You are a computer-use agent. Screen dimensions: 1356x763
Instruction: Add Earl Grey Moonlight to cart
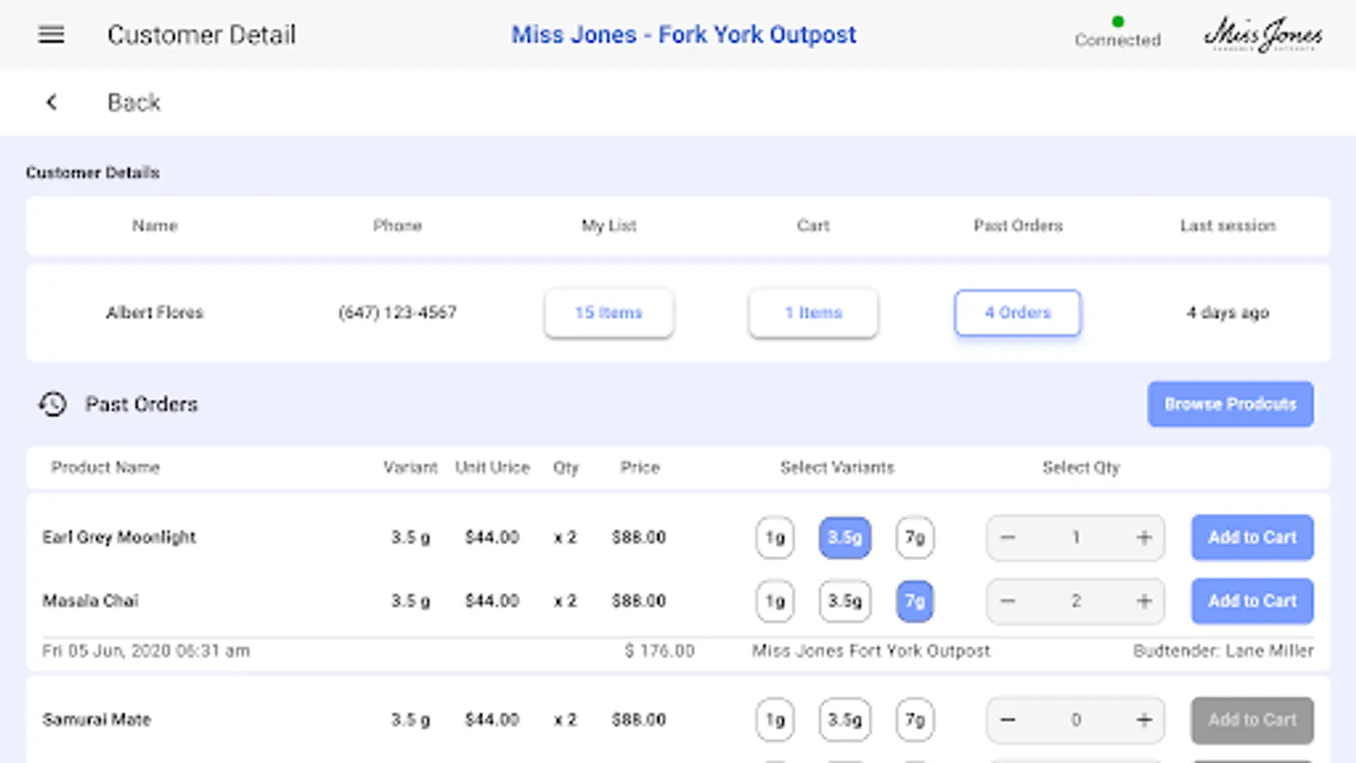coord(1252,537)
